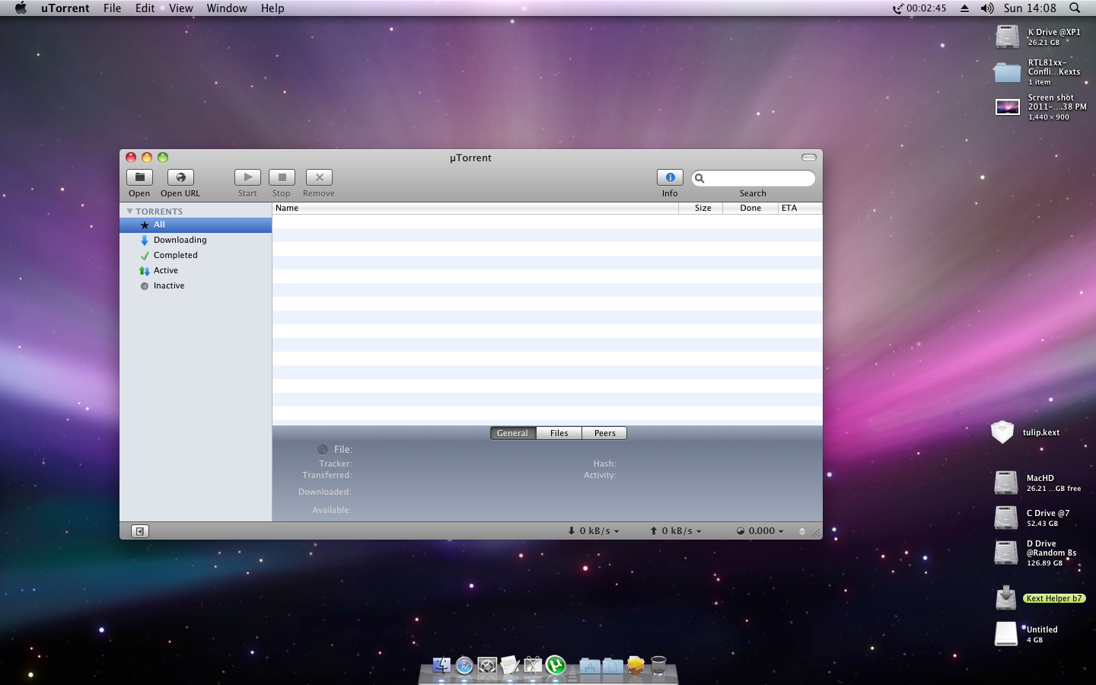
Task: Toggle toolbar with pill button in title bar
Action: pos(809,158)
